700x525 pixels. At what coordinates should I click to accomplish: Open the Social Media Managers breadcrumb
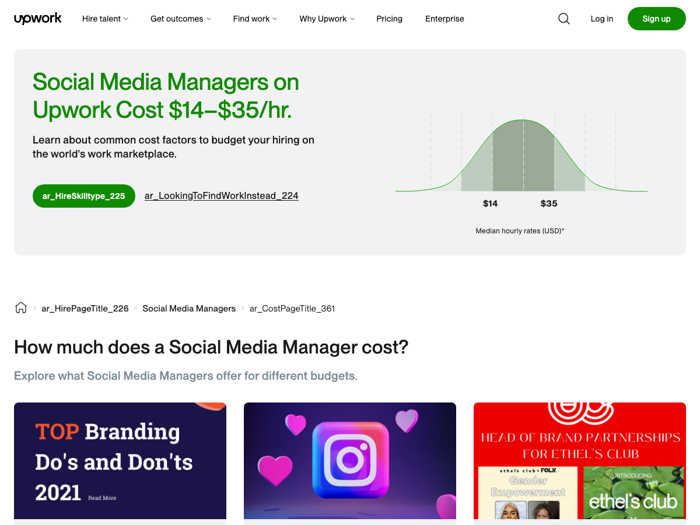click(x=189, y=309)
